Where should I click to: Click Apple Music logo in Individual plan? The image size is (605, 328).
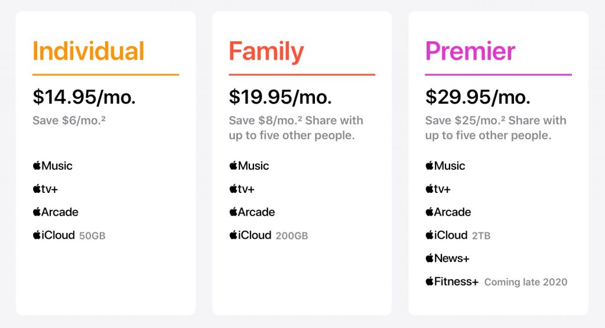click(53, 166)
